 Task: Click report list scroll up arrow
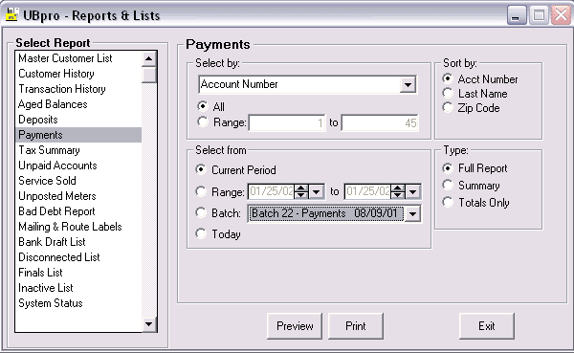(149, 58)
